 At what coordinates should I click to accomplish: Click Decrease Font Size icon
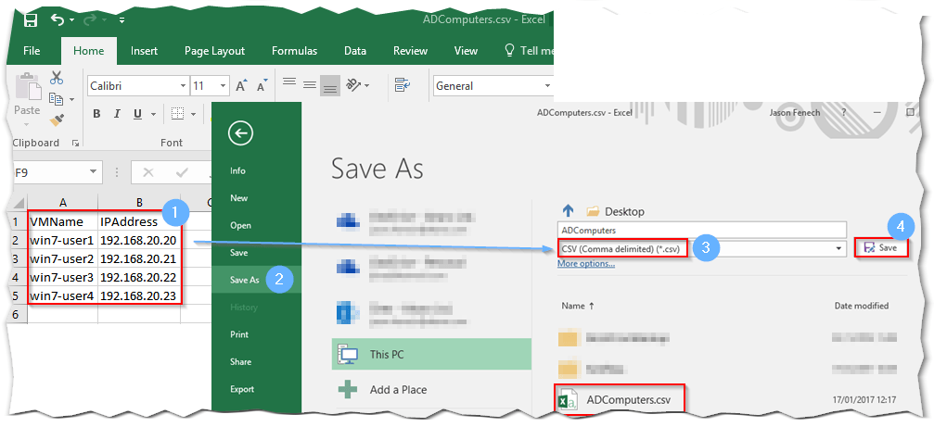coord(262,86)
